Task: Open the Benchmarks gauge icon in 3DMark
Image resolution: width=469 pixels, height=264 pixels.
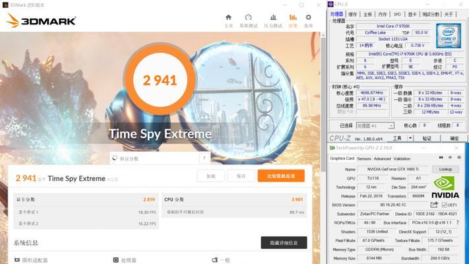Action: (248, 17)
